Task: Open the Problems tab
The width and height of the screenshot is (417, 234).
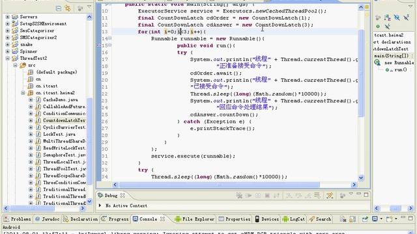Action: 18,219
